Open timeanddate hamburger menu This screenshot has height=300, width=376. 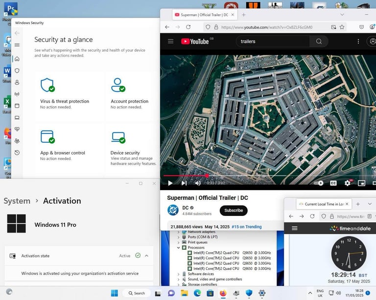pyautogui.click(x=294, y=228)
